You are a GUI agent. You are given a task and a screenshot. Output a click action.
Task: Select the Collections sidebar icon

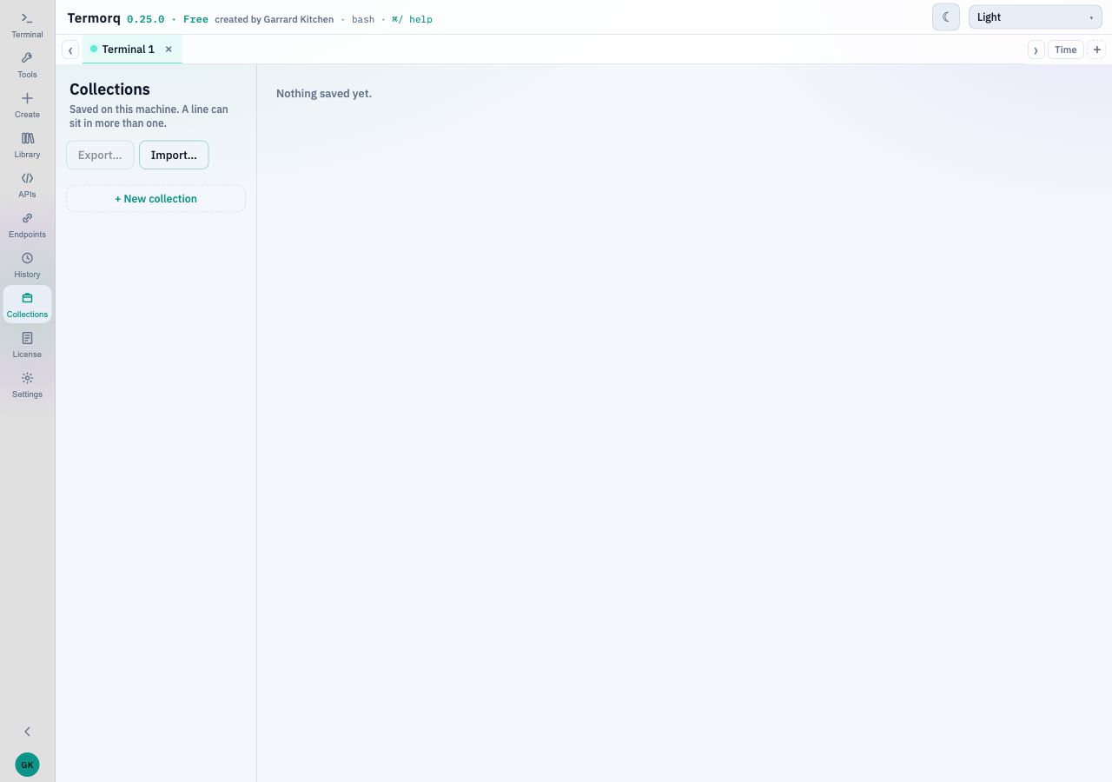pyautogui.click(x=27, y=304)
